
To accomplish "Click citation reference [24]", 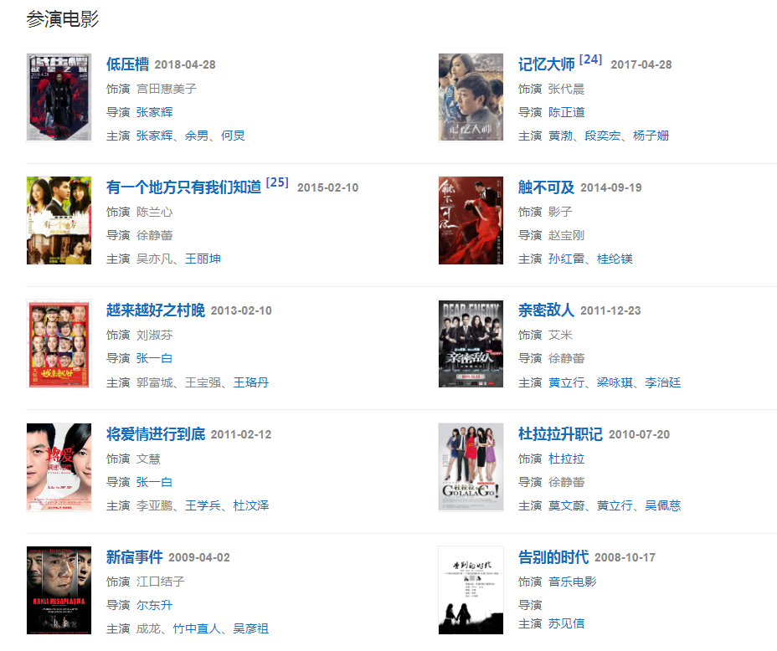I will click(590, 59).
